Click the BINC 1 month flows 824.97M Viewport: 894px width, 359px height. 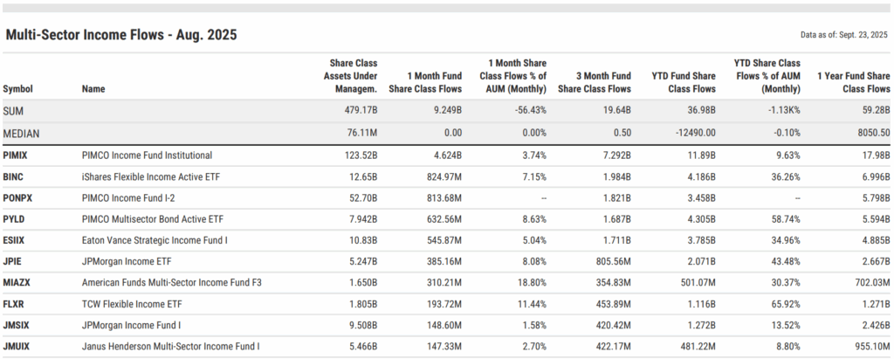[444, 177]
